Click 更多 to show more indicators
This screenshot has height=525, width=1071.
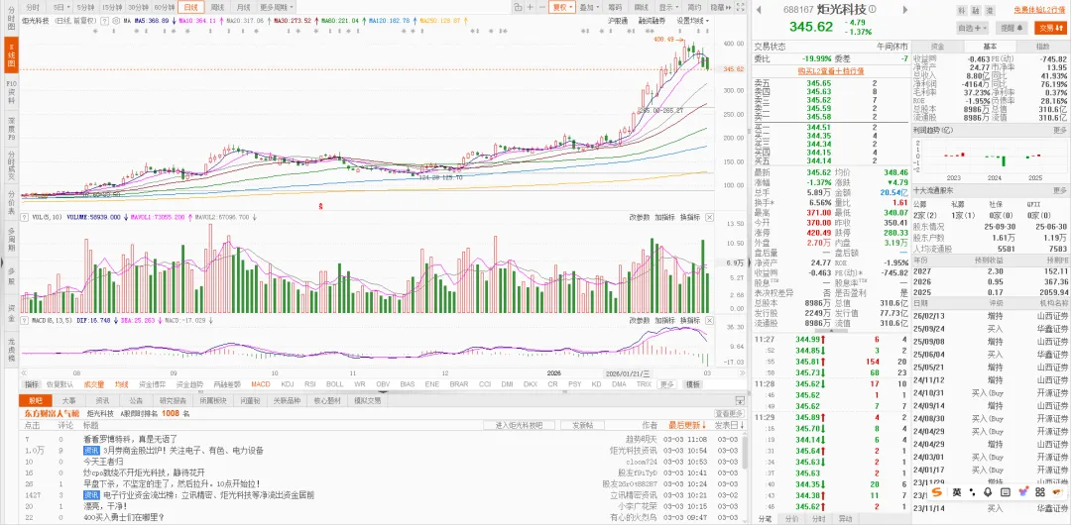click(x=666, y=384)
